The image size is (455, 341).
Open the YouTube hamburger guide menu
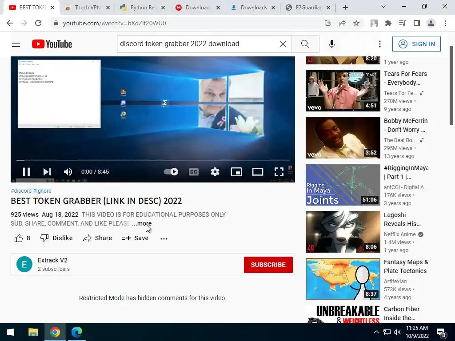coord(16,44)
